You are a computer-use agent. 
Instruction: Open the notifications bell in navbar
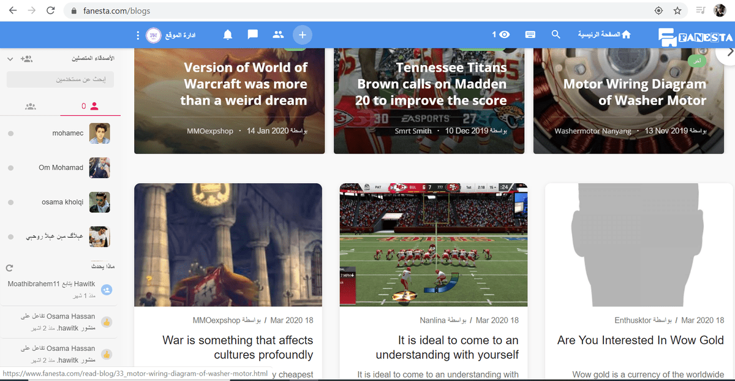(x=228, y=35)
